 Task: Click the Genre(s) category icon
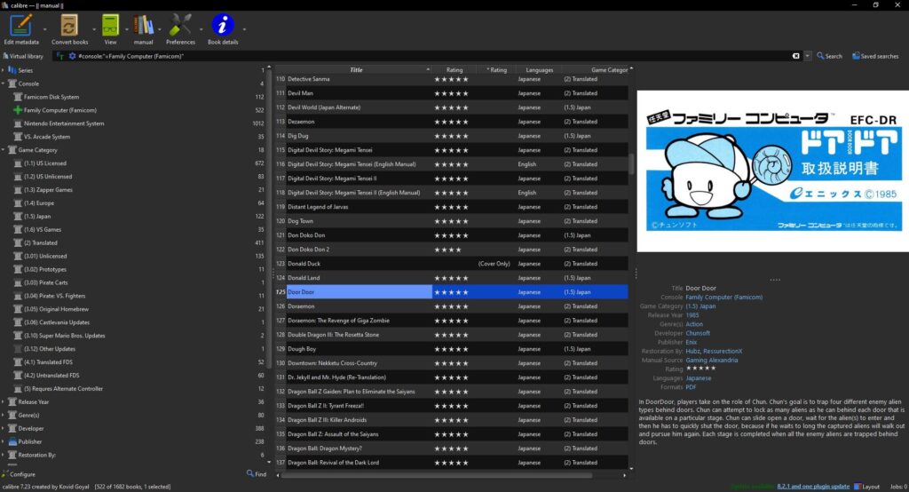pyautogui.click(x=12, y=415)
